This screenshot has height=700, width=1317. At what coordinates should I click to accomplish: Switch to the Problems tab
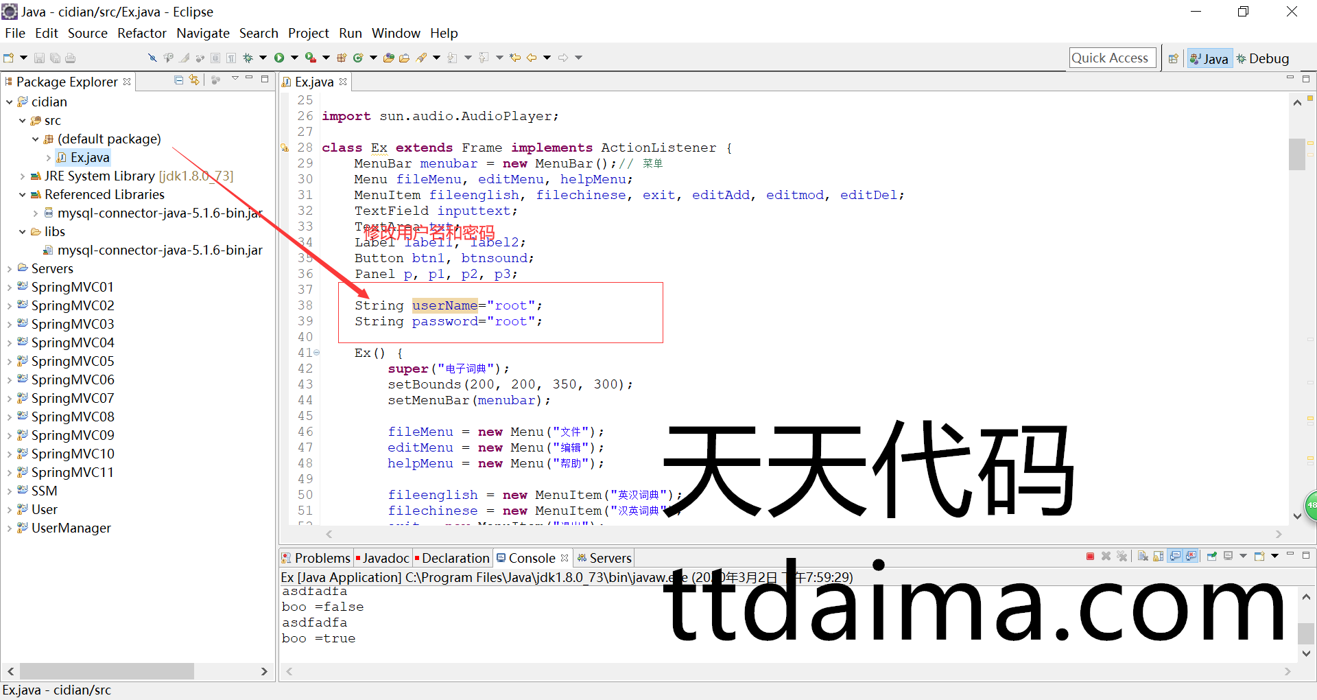[x=316, y=558]
